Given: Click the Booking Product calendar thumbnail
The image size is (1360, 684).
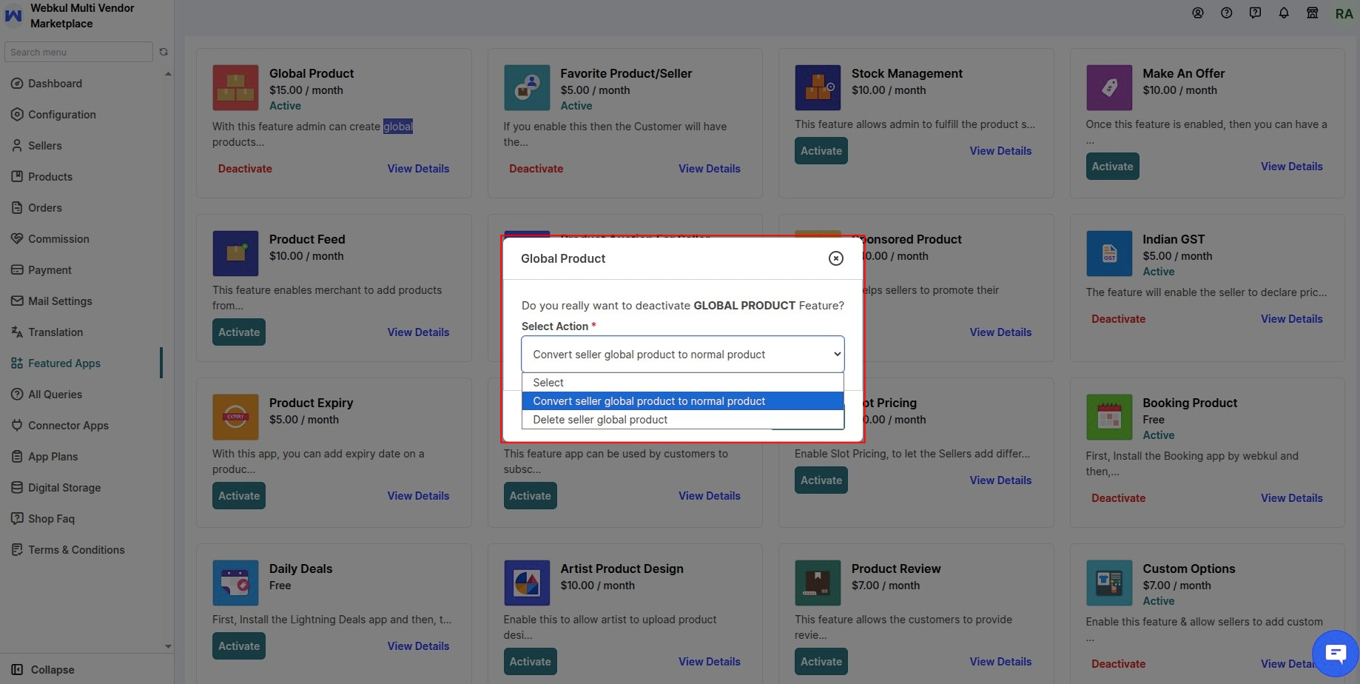Looking at the screenshot, I should [x=1109, y=417].
